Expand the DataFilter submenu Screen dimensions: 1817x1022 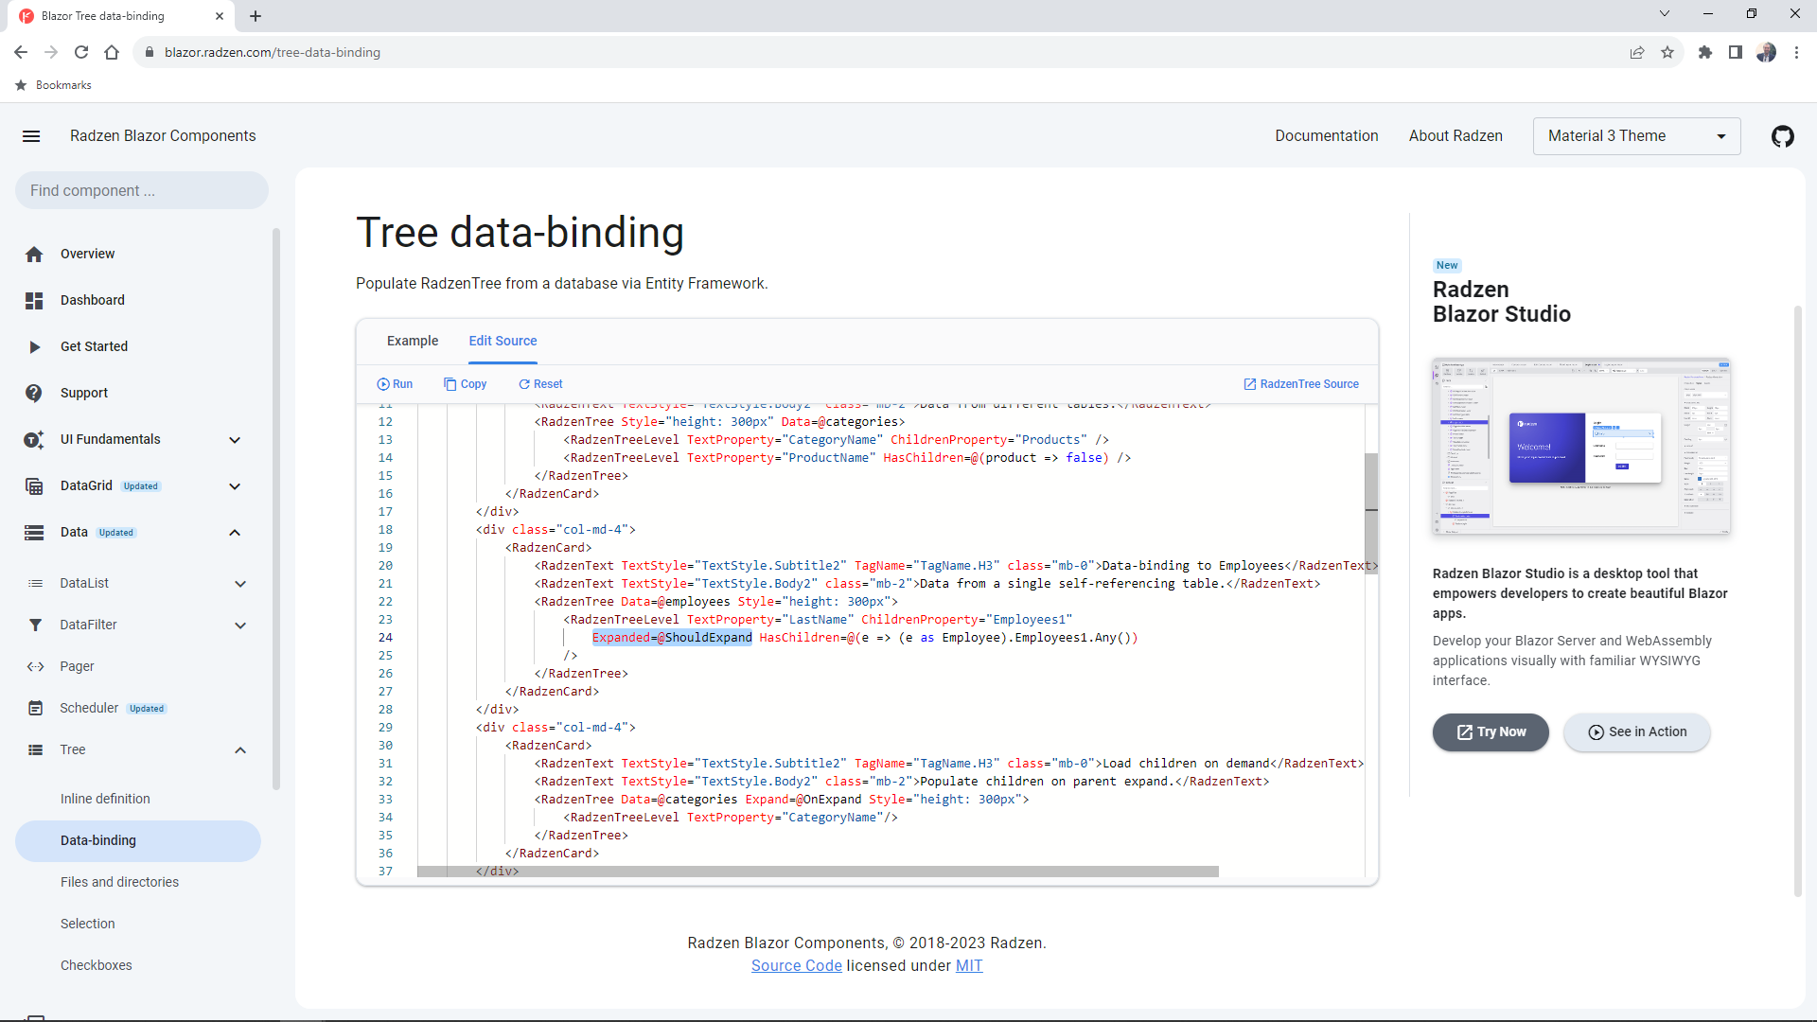click(x=240, y=625)
